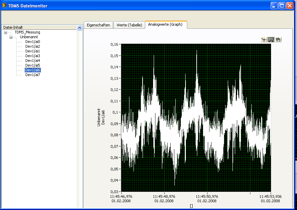Open the Werte (Tabelle) tab
This screenshot has width=297, height=210.
[129, 25]
